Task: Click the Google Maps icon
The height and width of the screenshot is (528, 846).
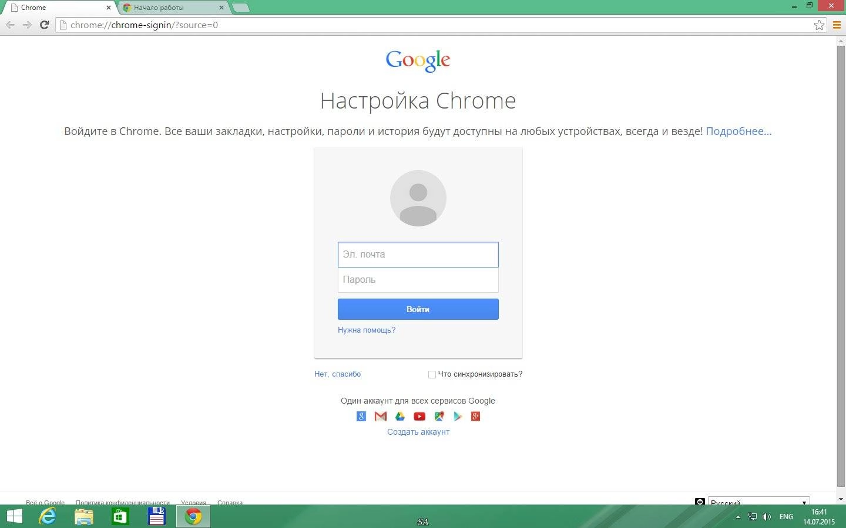Action: (x=439, y=417)
